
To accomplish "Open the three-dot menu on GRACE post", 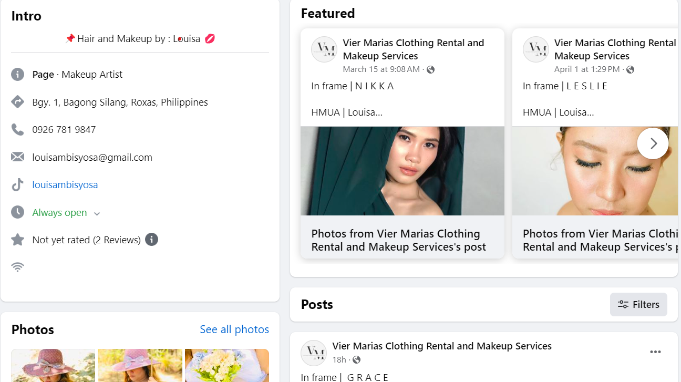I will 655,352.
